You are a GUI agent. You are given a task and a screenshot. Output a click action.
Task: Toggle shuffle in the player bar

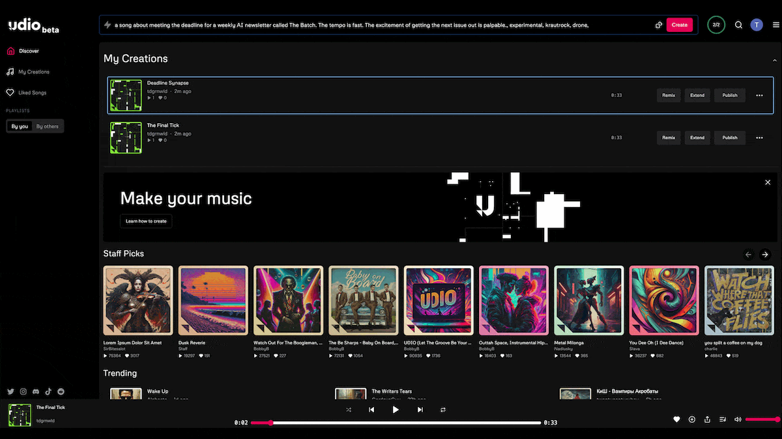pos(349,410)
